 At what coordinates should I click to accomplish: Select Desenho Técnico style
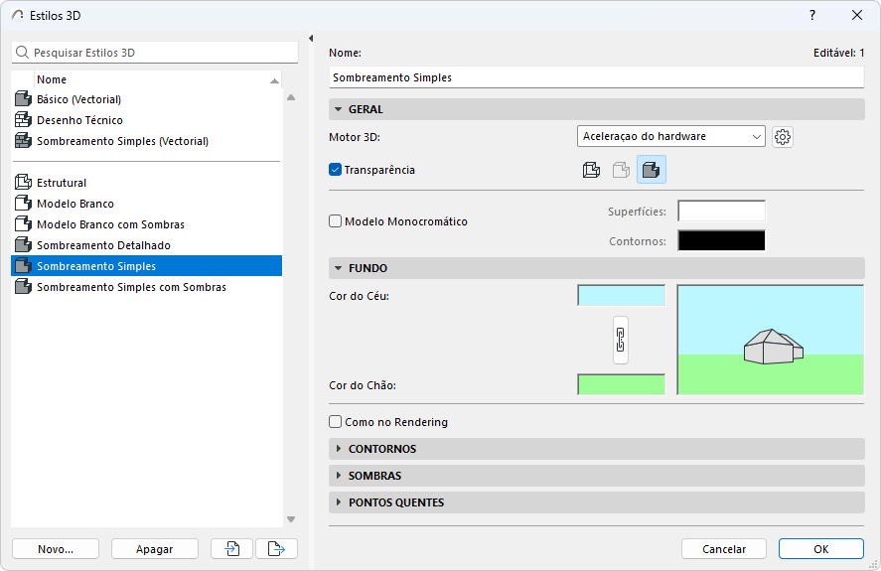(147, 120)
